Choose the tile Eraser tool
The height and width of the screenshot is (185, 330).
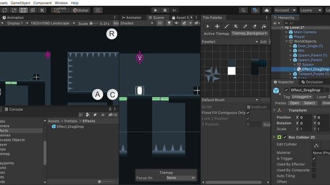[254, 26]
